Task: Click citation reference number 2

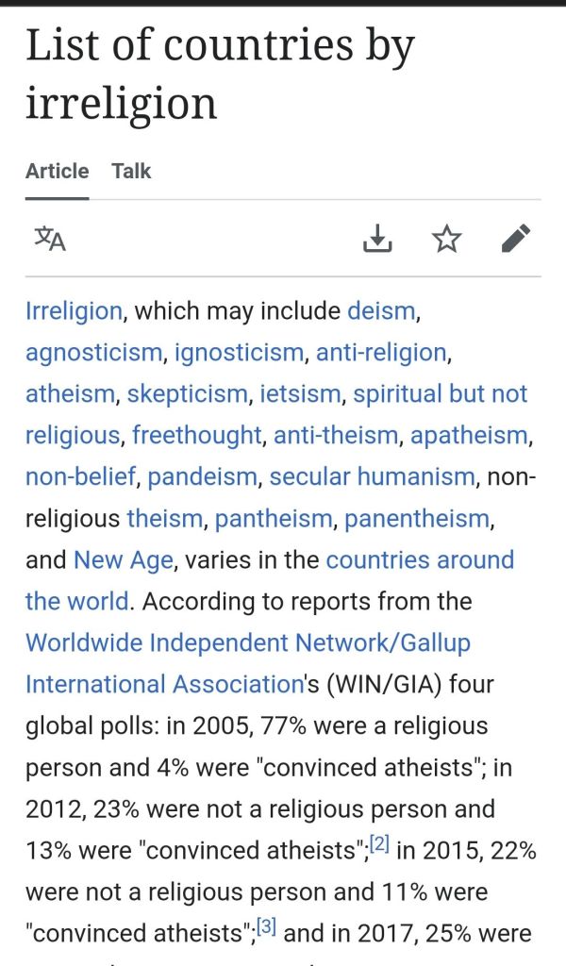Action: [x=378, y=842]
